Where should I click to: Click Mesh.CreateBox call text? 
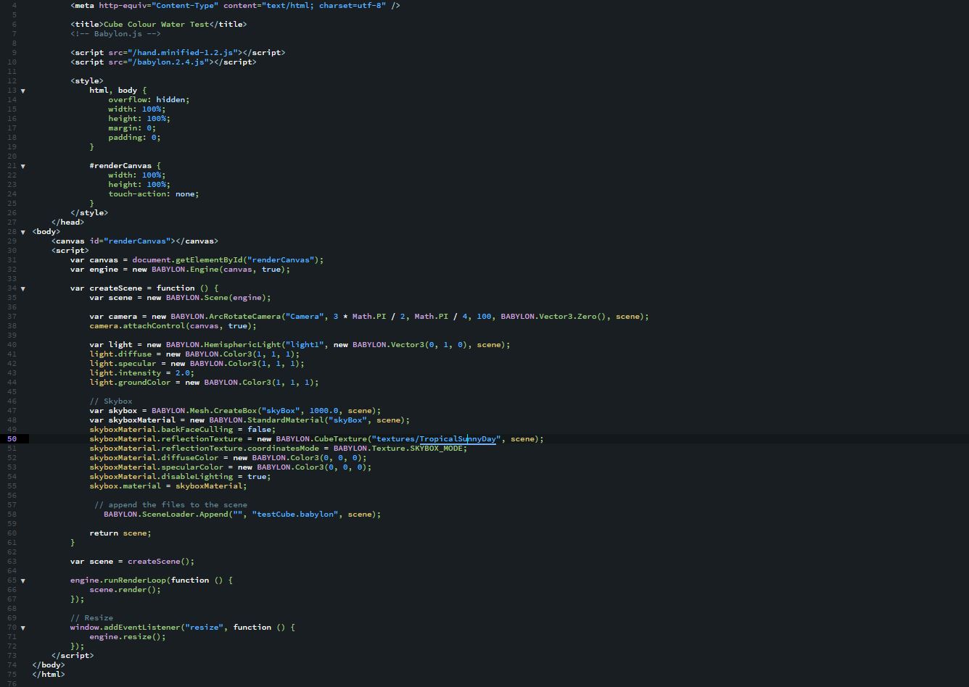(223, 410)
